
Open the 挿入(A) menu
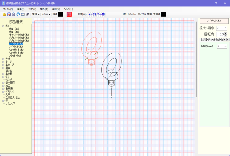point(44,9)
